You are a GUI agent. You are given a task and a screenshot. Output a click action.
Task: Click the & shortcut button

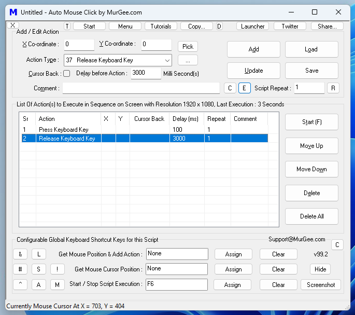[x=20, y=254]
